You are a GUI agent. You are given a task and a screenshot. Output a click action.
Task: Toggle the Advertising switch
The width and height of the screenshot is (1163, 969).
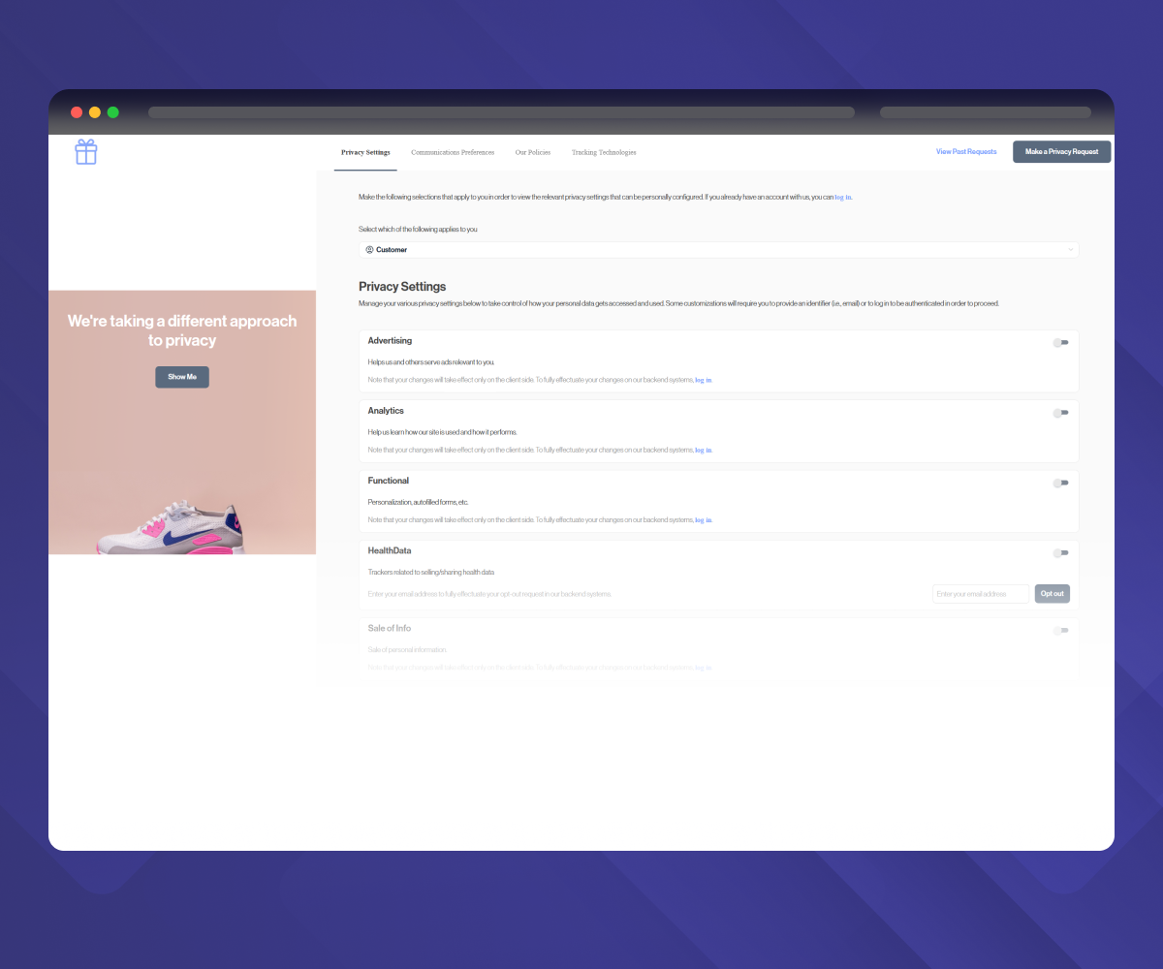pos(1061,342)
